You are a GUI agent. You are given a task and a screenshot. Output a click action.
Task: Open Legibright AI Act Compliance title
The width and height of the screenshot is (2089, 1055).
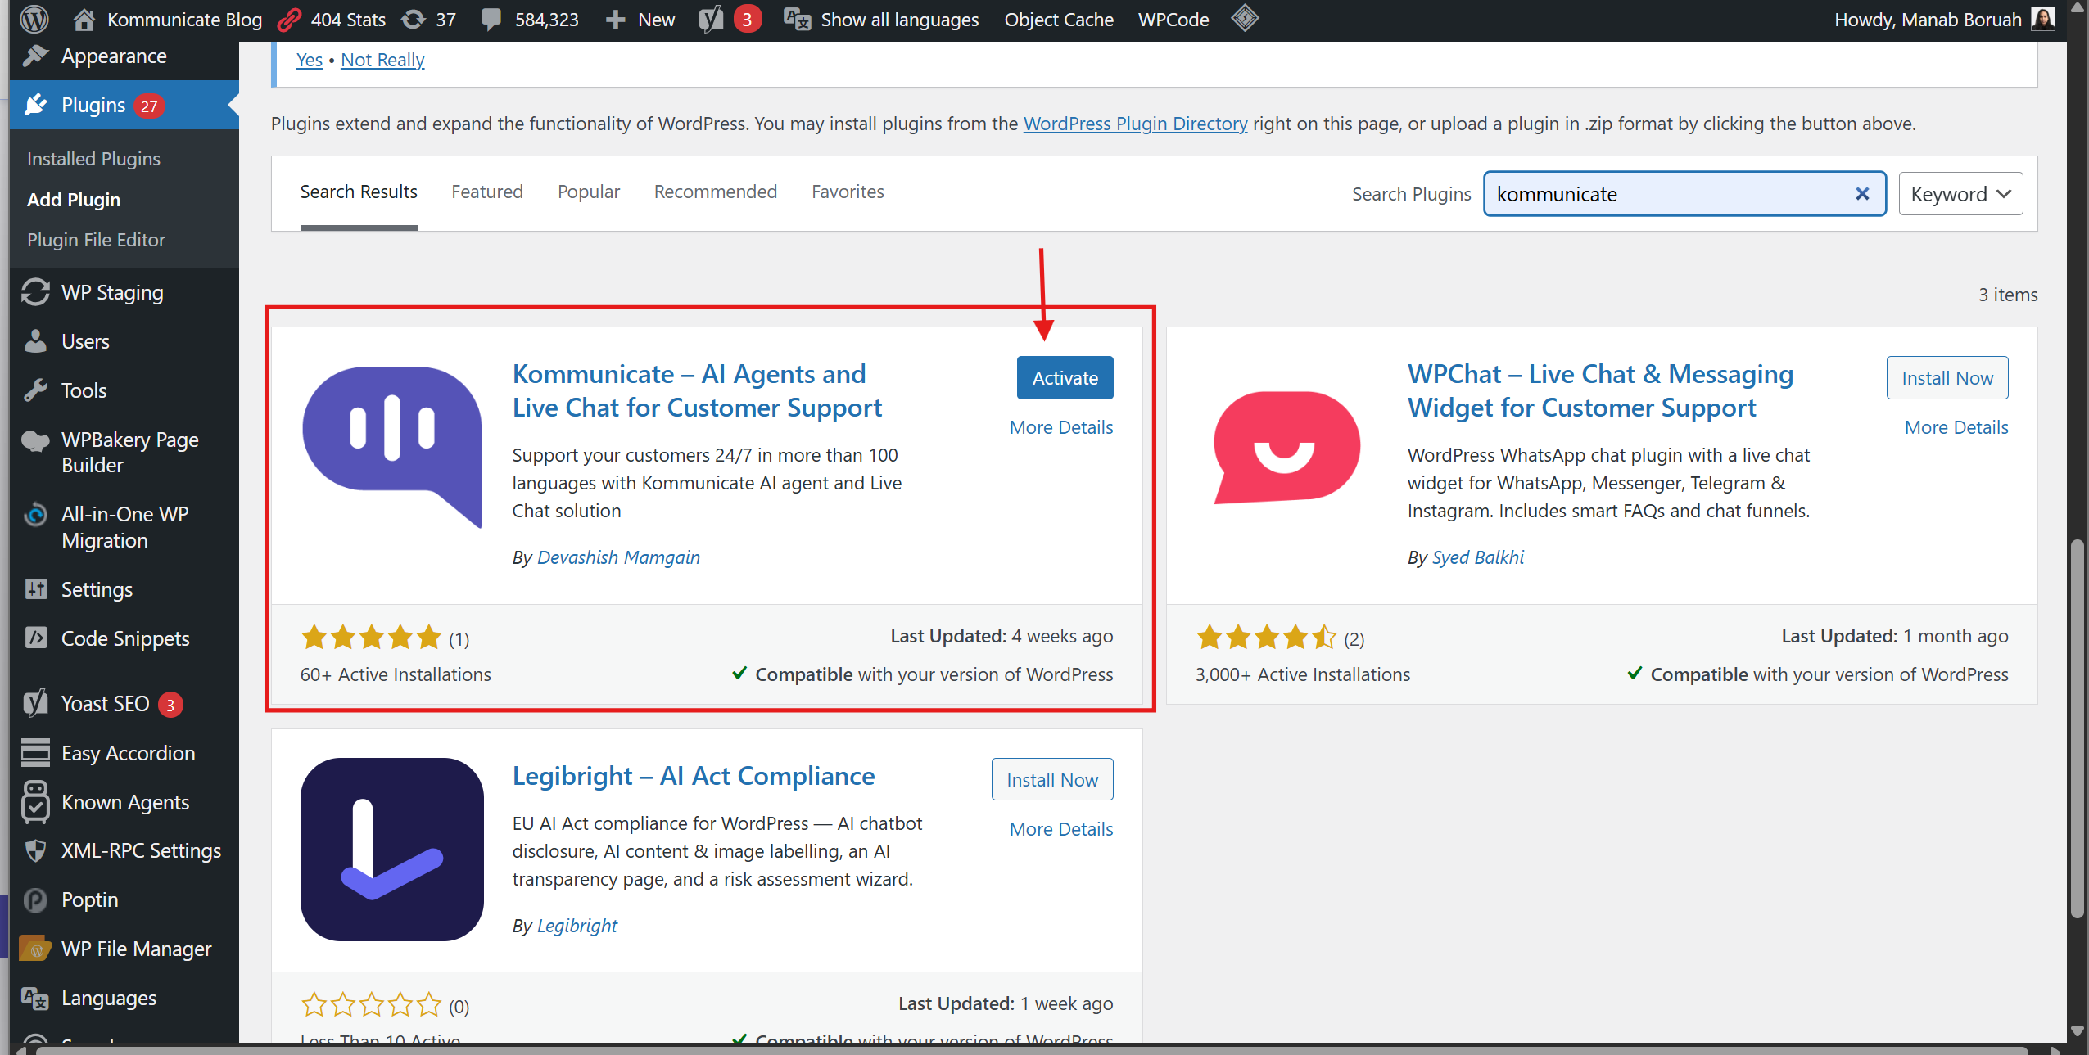[694, 776]
